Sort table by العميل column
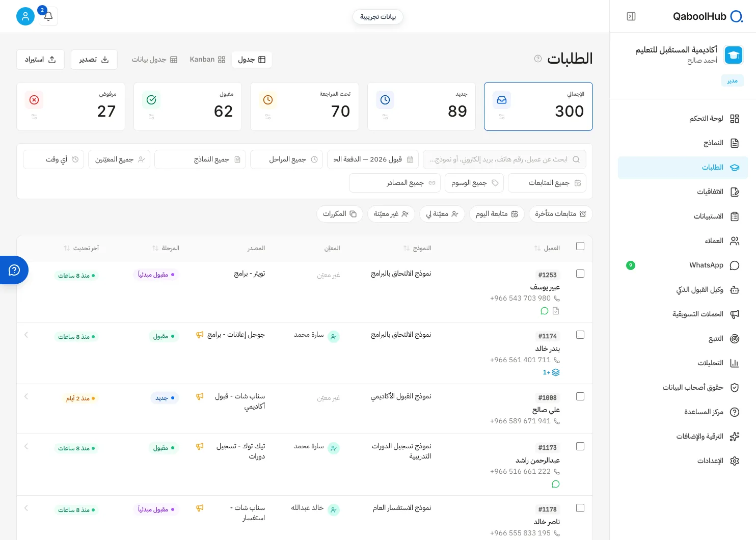 tap(547, 248)
